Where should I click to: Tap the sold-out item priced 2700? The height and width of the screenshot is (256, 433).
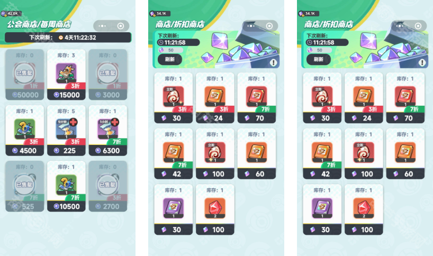click(108, 186)
